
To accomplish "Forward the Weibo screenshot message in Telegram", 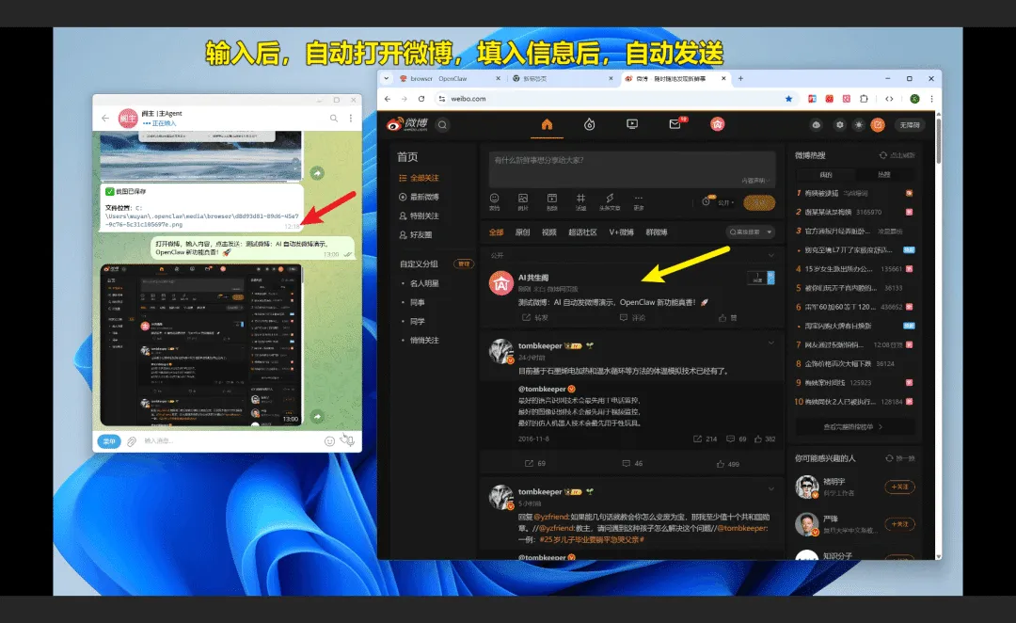I will tap(317, 416).
